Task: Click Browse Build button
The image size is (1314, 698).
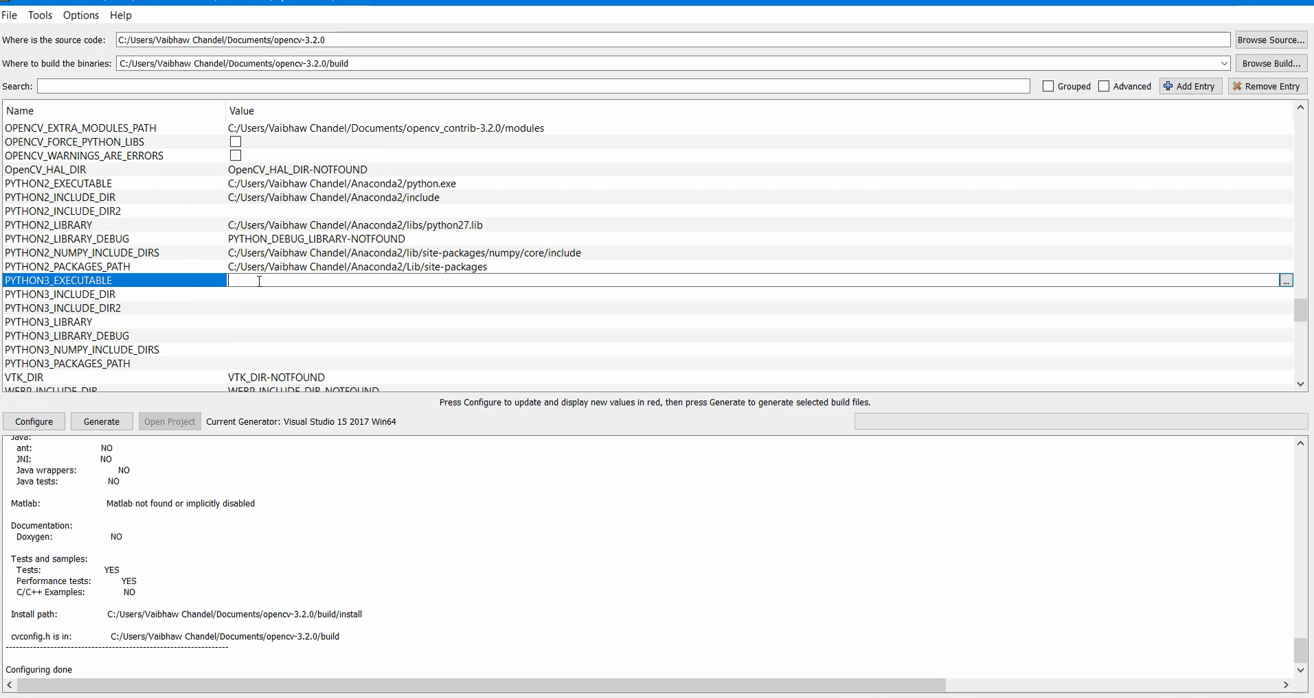Action: coord(1271,63)
